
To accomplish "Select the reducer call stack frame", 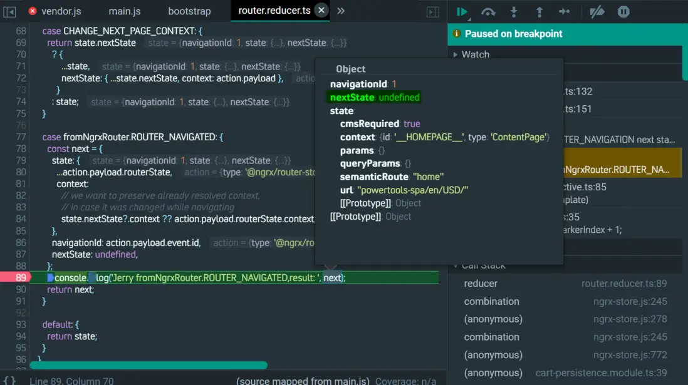I will [x=481, y=284].
